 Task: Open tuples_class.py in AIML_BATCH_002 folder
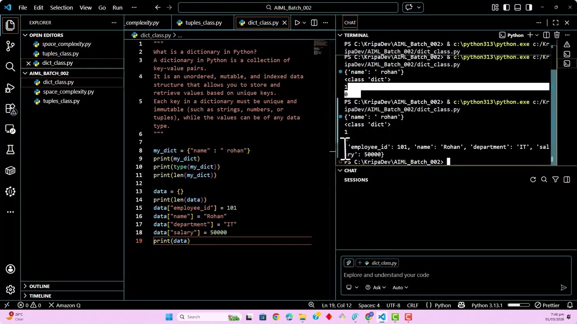(61, 101)
